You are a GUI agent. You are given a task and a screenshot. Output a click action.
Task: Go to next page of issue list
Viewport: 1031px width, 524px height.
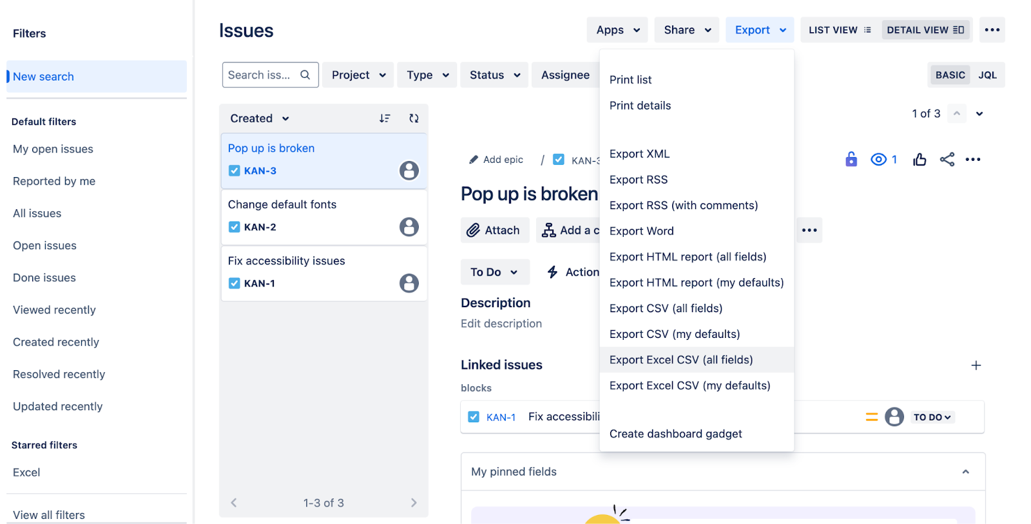click(x=414, y=503)
